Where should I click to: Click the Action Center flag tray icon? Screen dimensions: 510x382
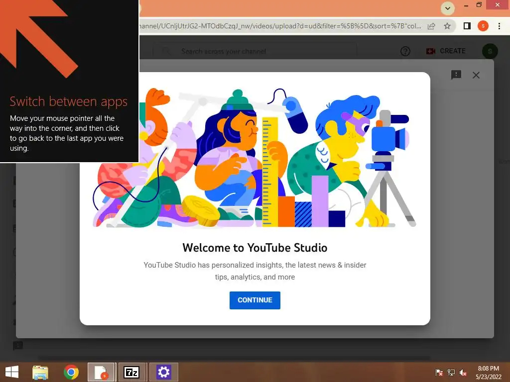tap(439, 373)
